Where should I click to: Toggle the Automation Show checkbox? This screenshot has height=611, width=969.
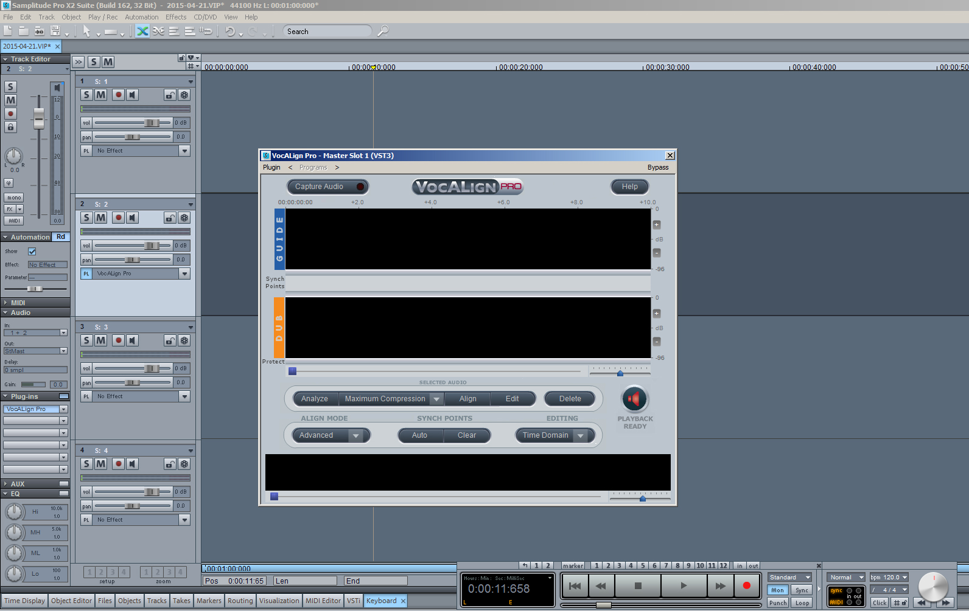pos(32,251)
